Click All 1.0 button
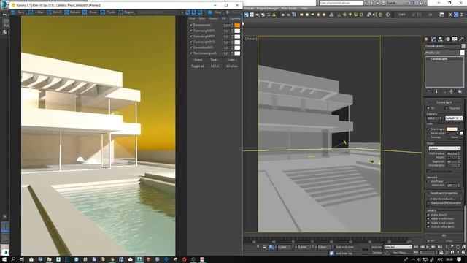The height and width of the screenshot is (263, 467). (215, 66)
